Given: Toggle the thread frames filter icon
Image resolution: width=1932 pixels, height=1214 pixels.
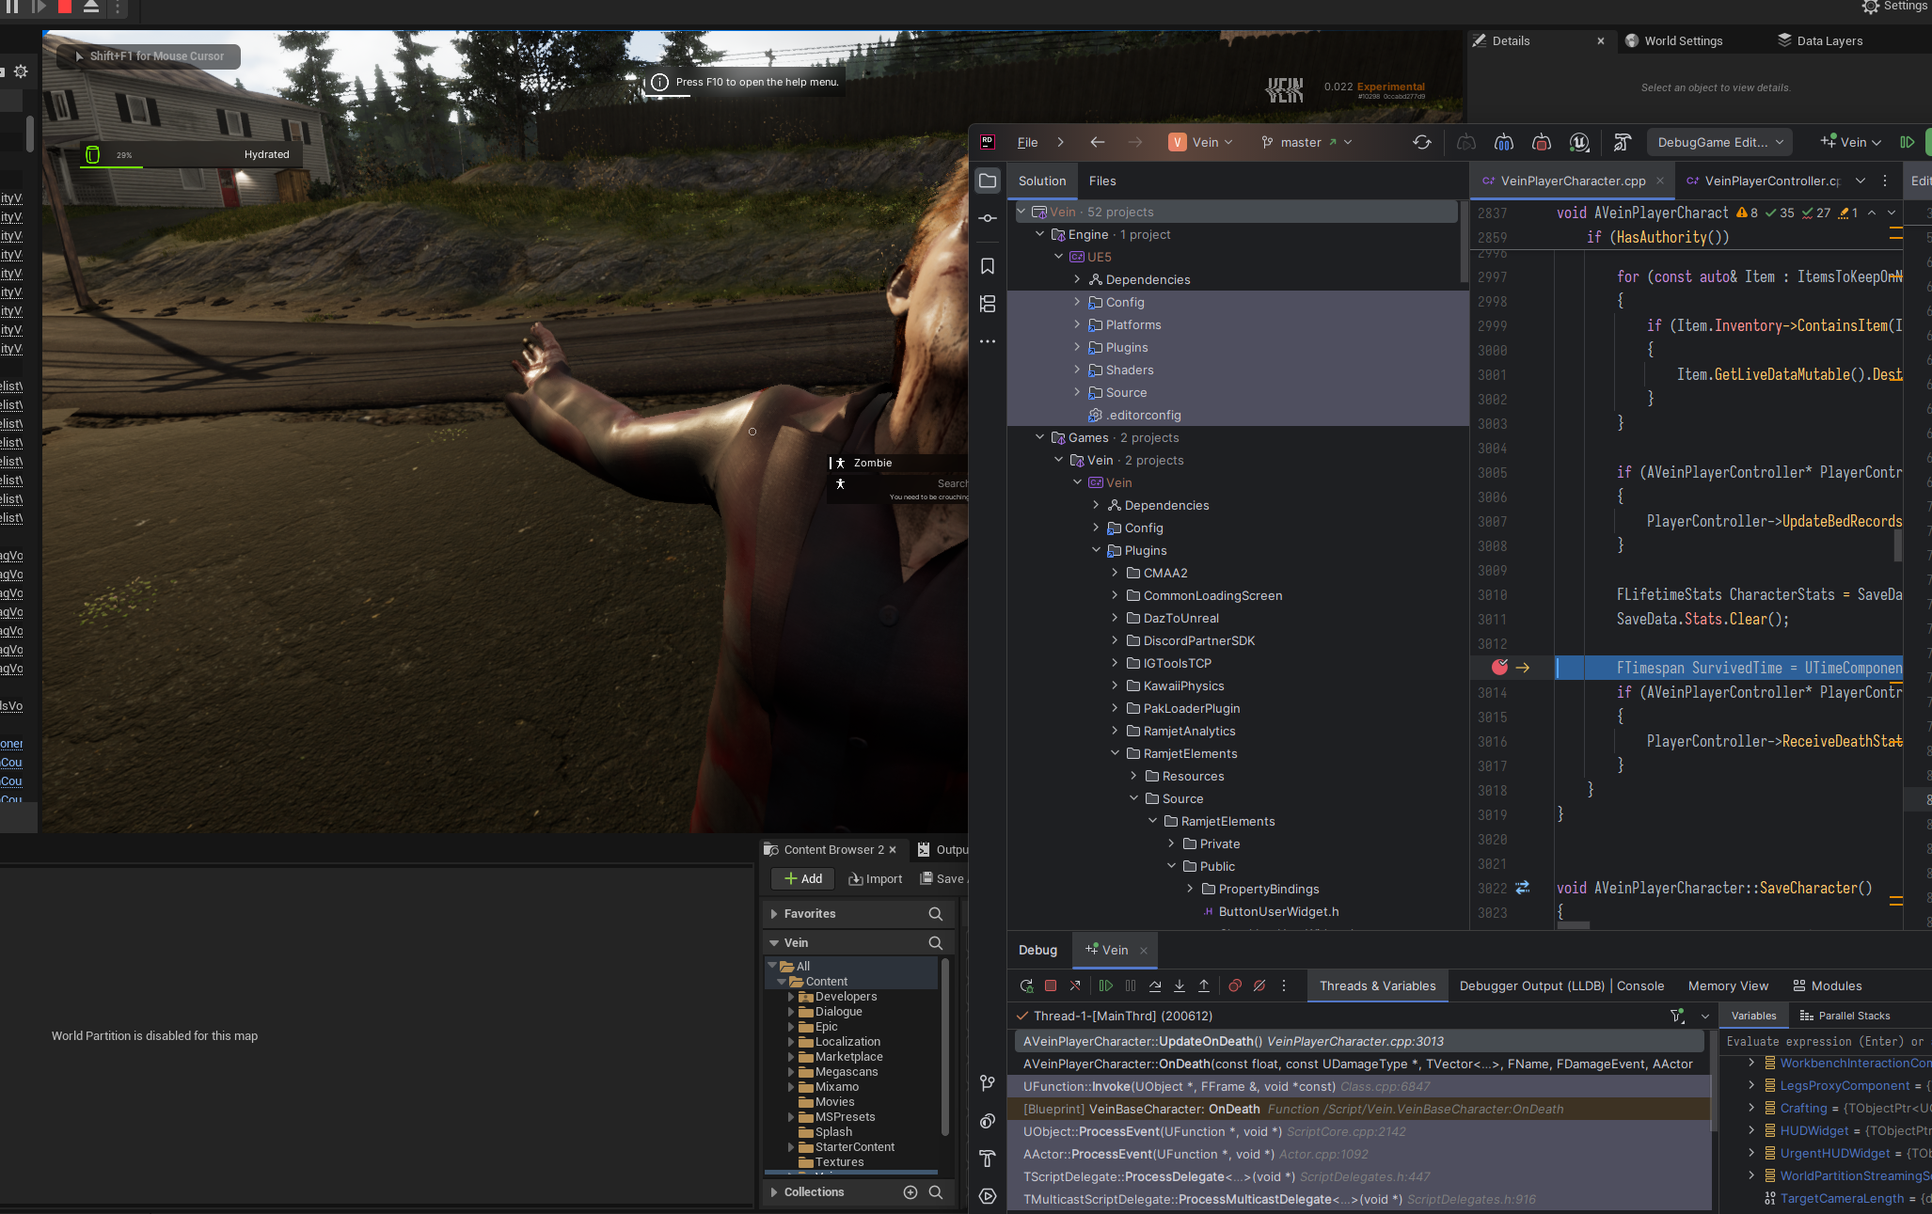Looking at the screenshot, I should coord(1677,1016).
